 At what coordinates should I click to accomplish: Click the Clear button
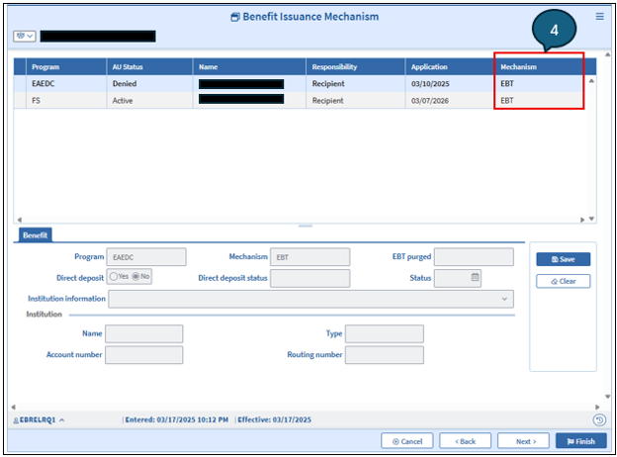click(563, 281)
